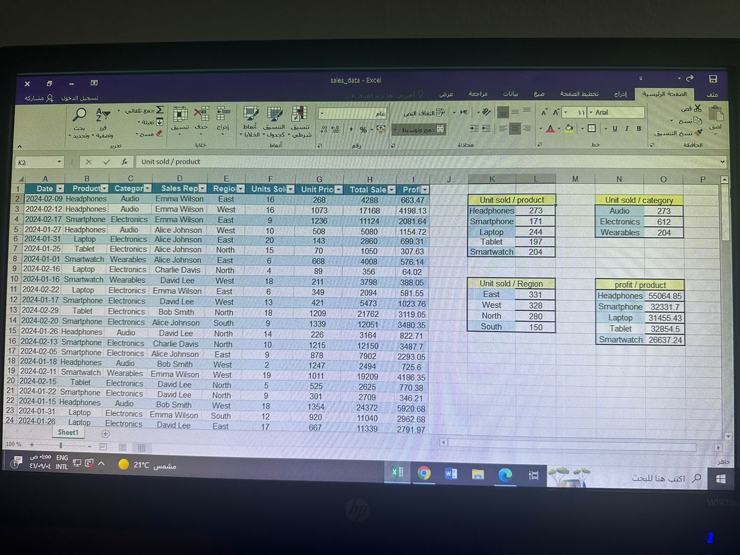Click the Save icon in title bar

coord(713,79)
